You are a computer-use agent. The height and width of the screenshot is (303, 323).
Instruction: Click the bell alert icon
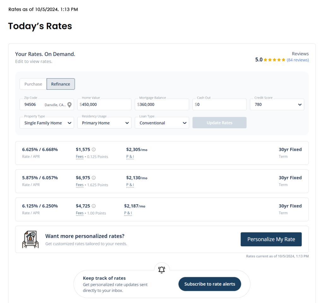click(x=162, y=270)
